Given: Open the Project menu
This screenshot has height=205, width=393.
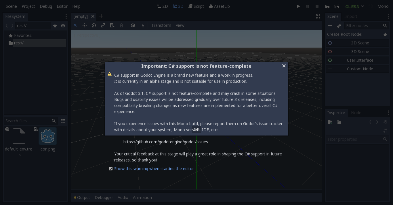Looking at the screenshot, I should tap(28, 6).
